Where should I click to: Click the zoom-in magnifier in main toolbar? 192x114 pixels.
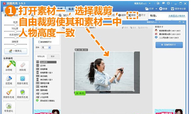(60, 15)
